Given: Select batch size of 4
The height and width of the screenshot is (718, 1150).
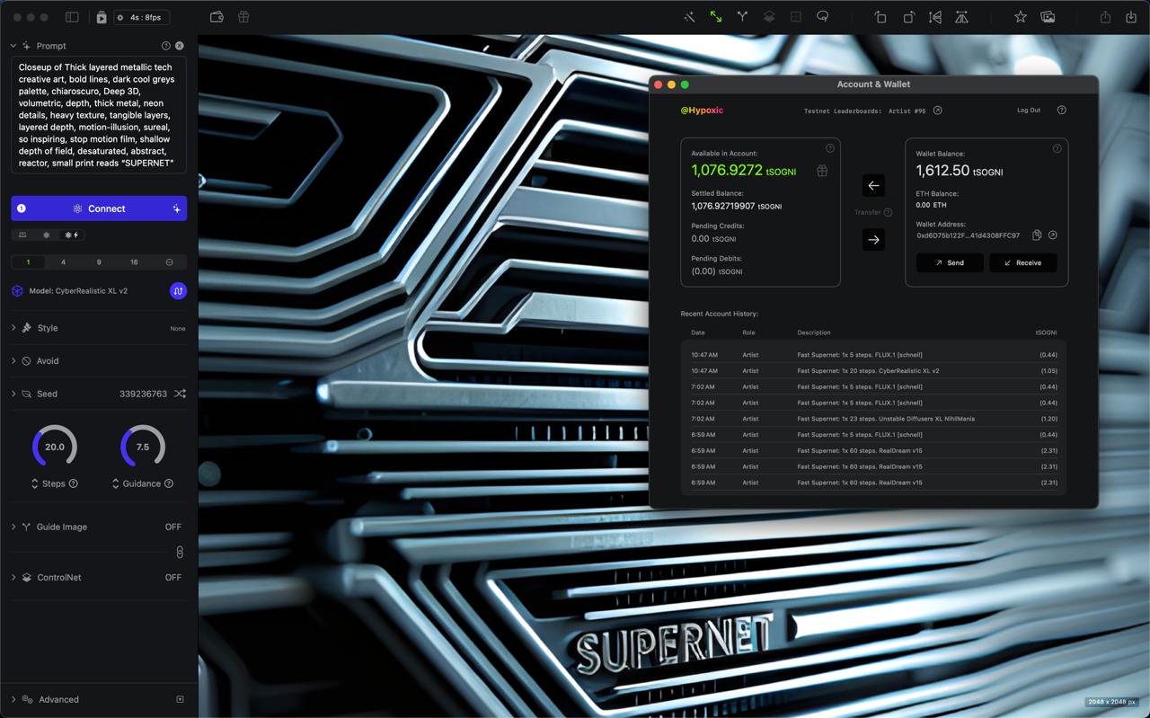Looking at the screenshot, I should [65, 261].
